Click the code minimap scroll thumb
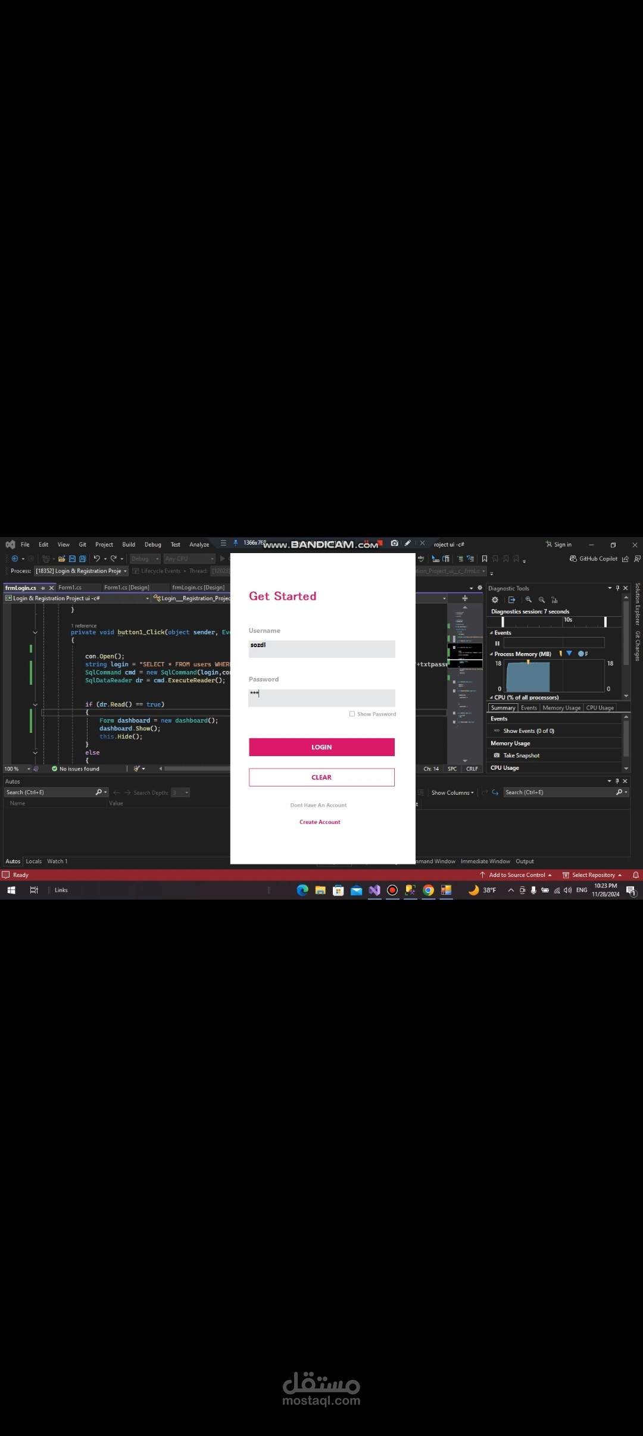Screen dimensions: 643x1436 click(465, 655)
